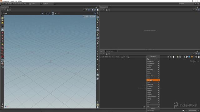Open the Terrain submenu in TAB menu
This screenshot has width=200, height=112.
pyautogui.click(x=153, y=95)
